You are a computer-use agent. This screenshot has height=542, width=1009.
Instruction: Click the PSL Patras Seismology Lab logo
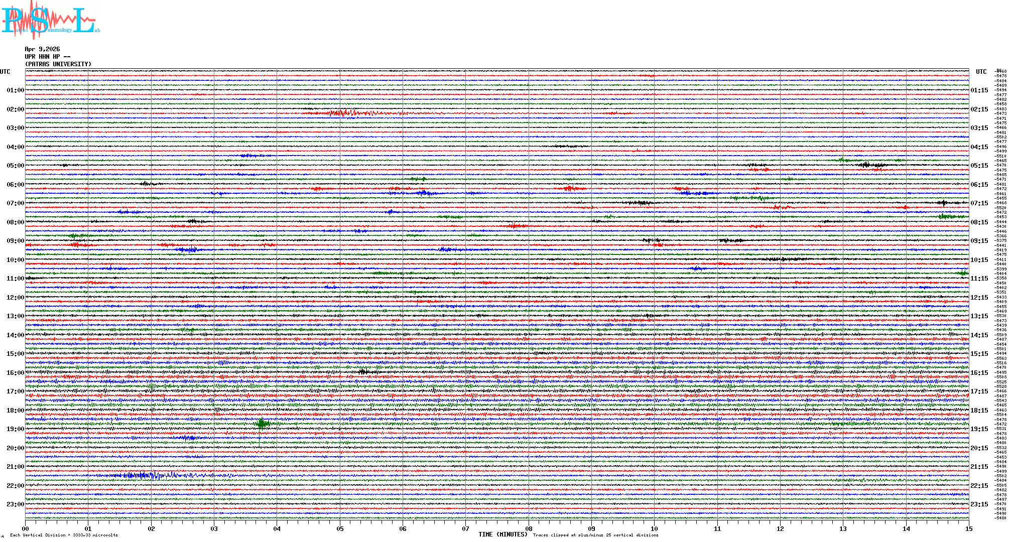tap(49, 20)
